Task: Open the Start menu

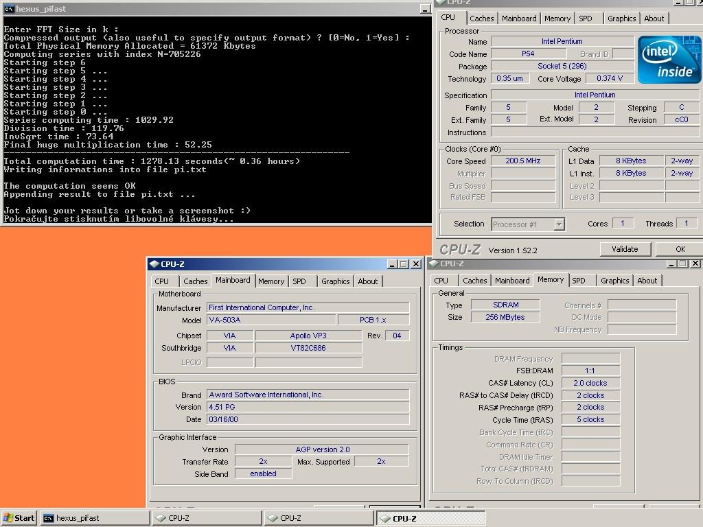Action: point(19,518)
